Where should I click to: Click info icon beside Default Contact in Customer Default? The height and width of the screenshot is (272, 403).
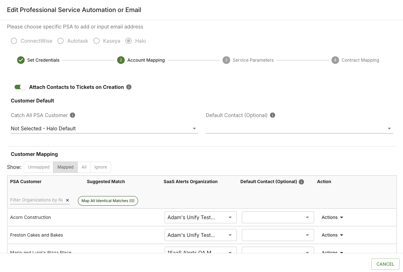(x=273, y=115)
